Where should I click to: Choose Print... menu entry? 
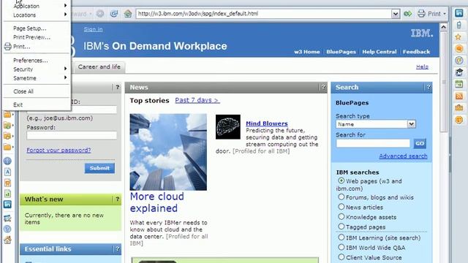[x=21, y=47]
